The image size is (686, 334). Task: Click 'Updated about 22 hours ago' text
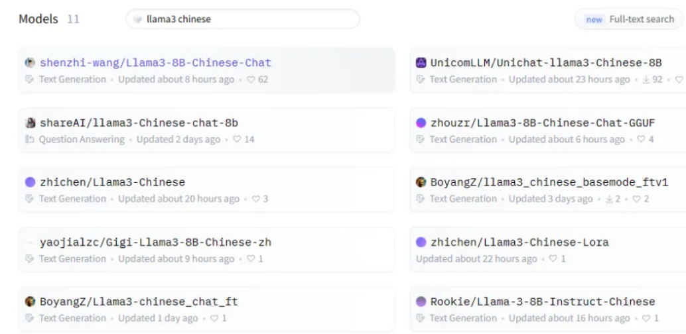pos(476,259)
